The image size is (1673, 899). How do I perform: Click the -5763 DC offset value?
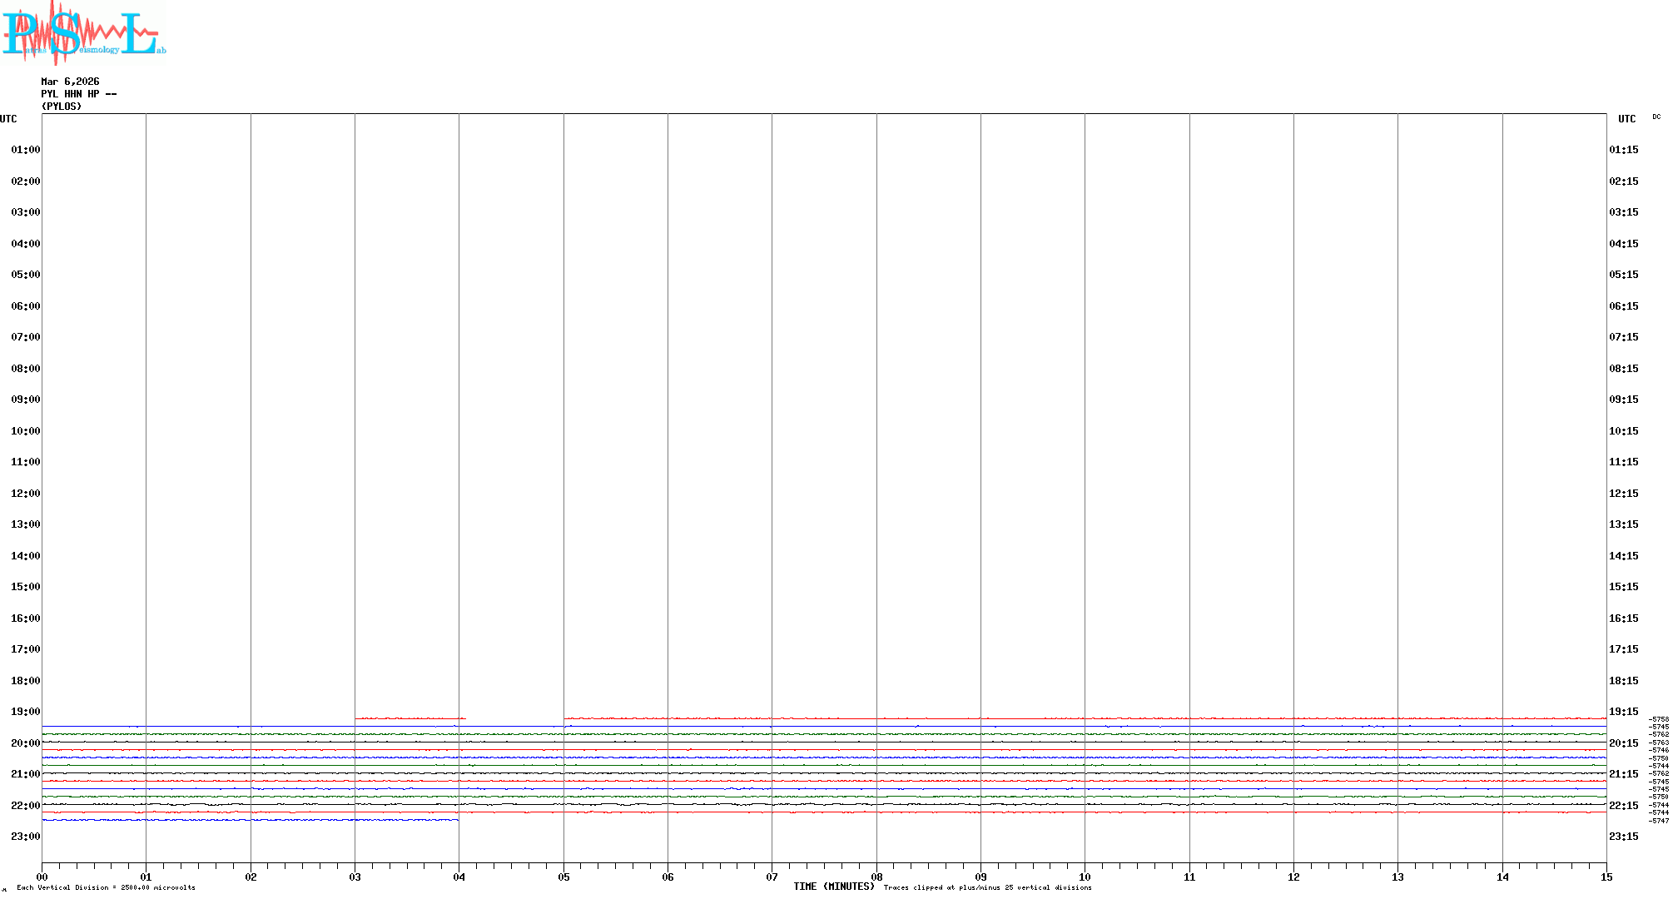pos(1659,743)
